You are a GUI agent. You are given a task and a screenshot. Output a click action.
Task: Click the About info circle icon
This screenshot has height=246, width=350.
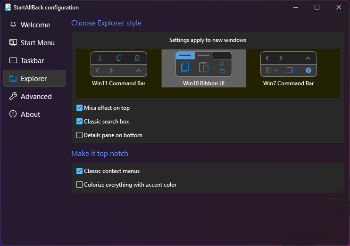13,114
